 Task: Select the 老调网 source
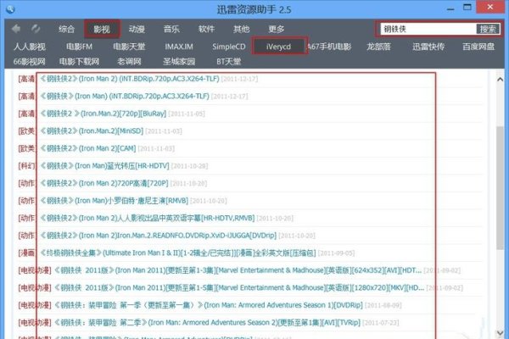[129, 61]
